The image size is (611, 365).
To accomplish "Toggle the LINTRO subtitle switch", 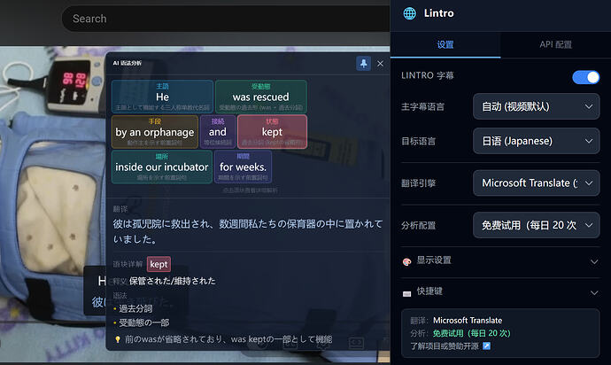I will coord(585,77).
